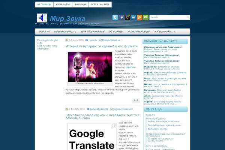225x150 pixels.
Task: Open the RSS feed icon
Action: 139,17
